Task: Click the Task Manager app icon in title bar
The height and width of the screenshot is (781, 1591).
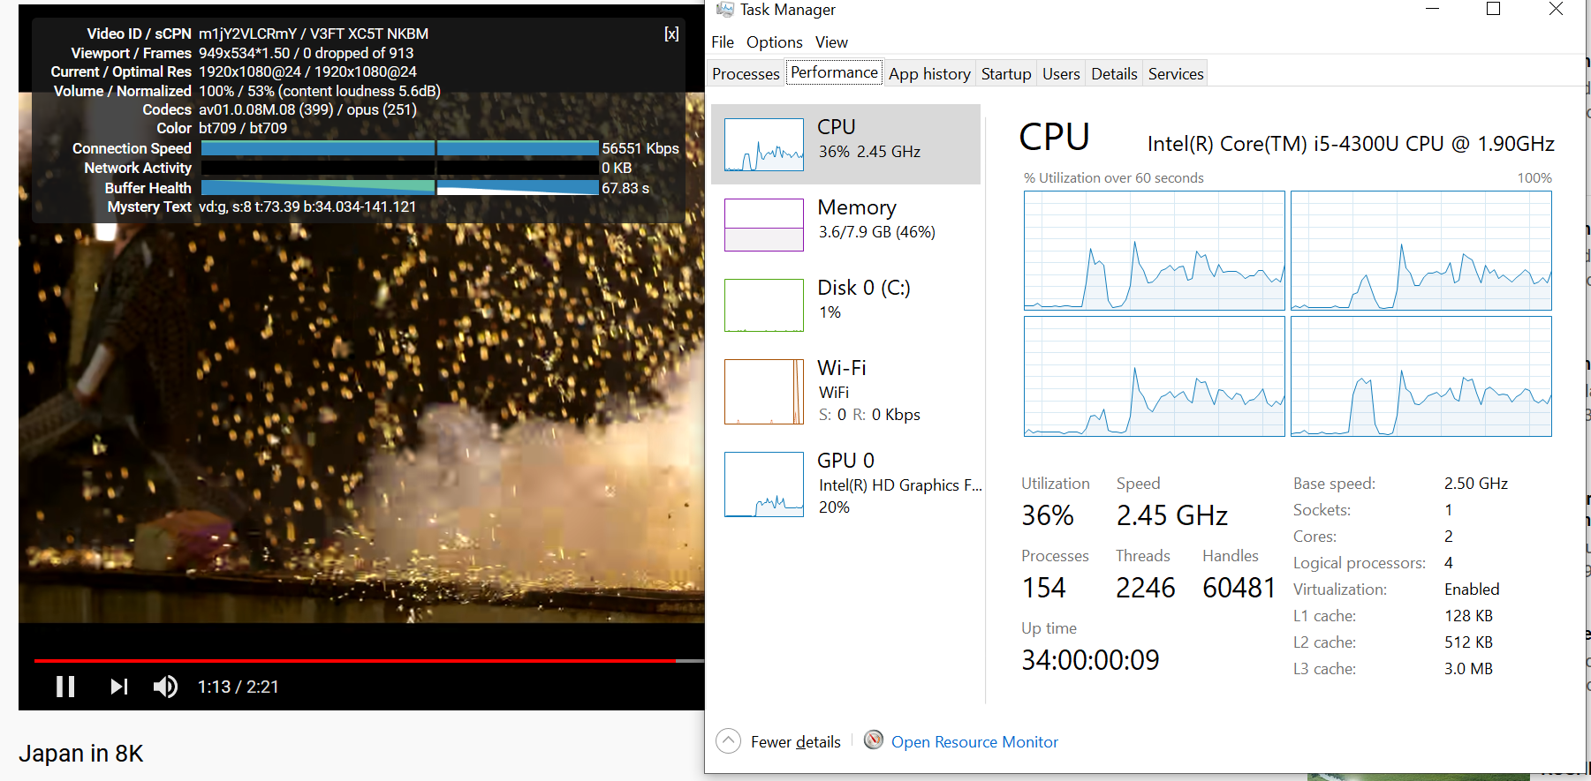Action: pos(725,10)
